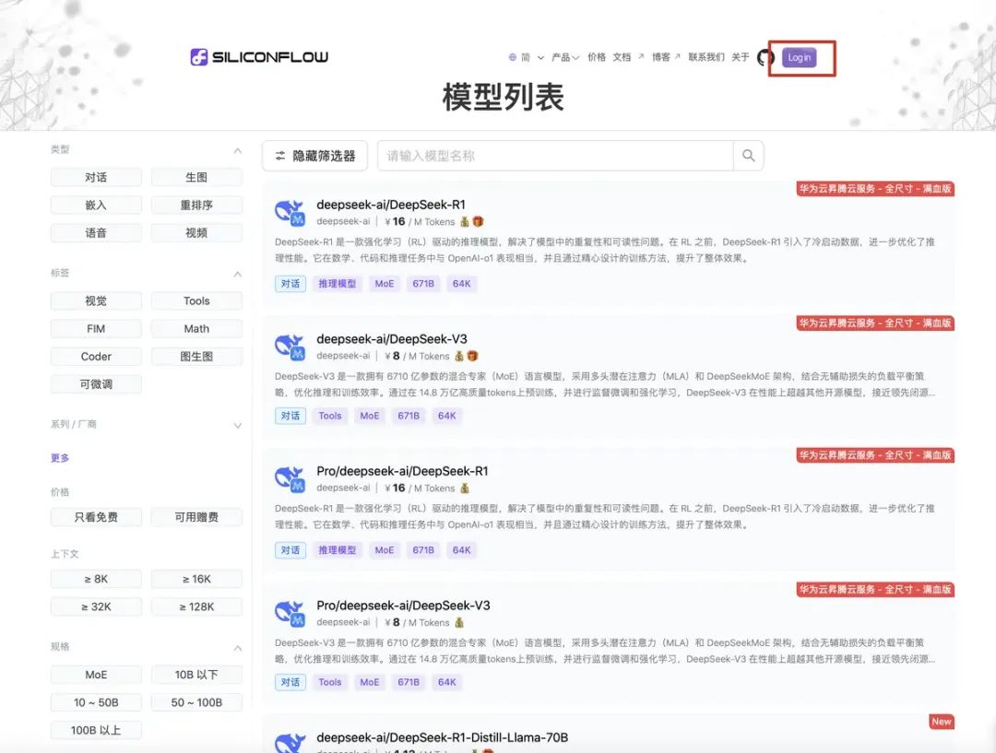
Task: Toggle the 重排序 type filter
Action: coord(196,206)
